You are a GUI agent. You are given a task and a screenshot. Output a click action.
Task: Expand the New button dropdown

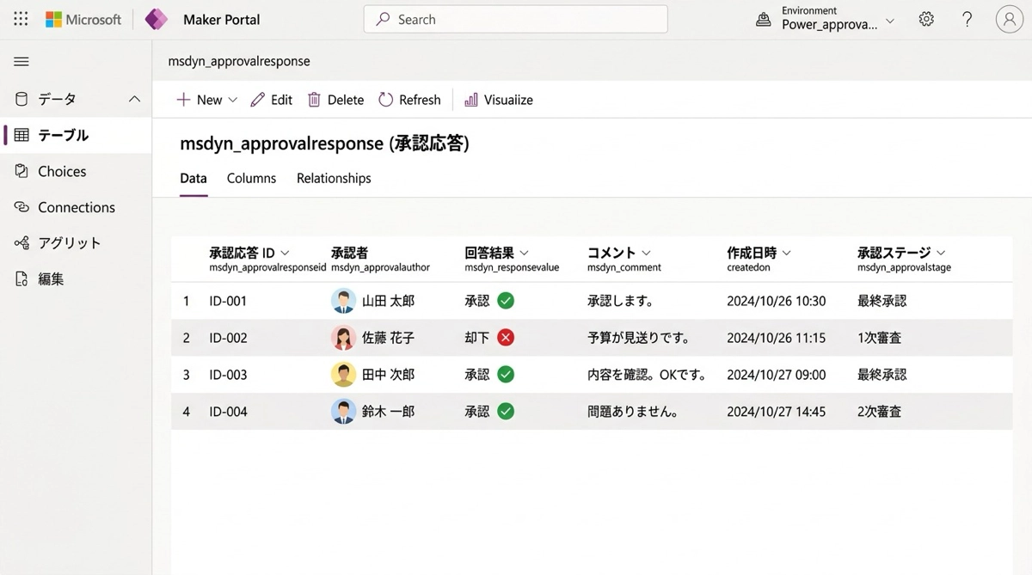click(230, 101)
